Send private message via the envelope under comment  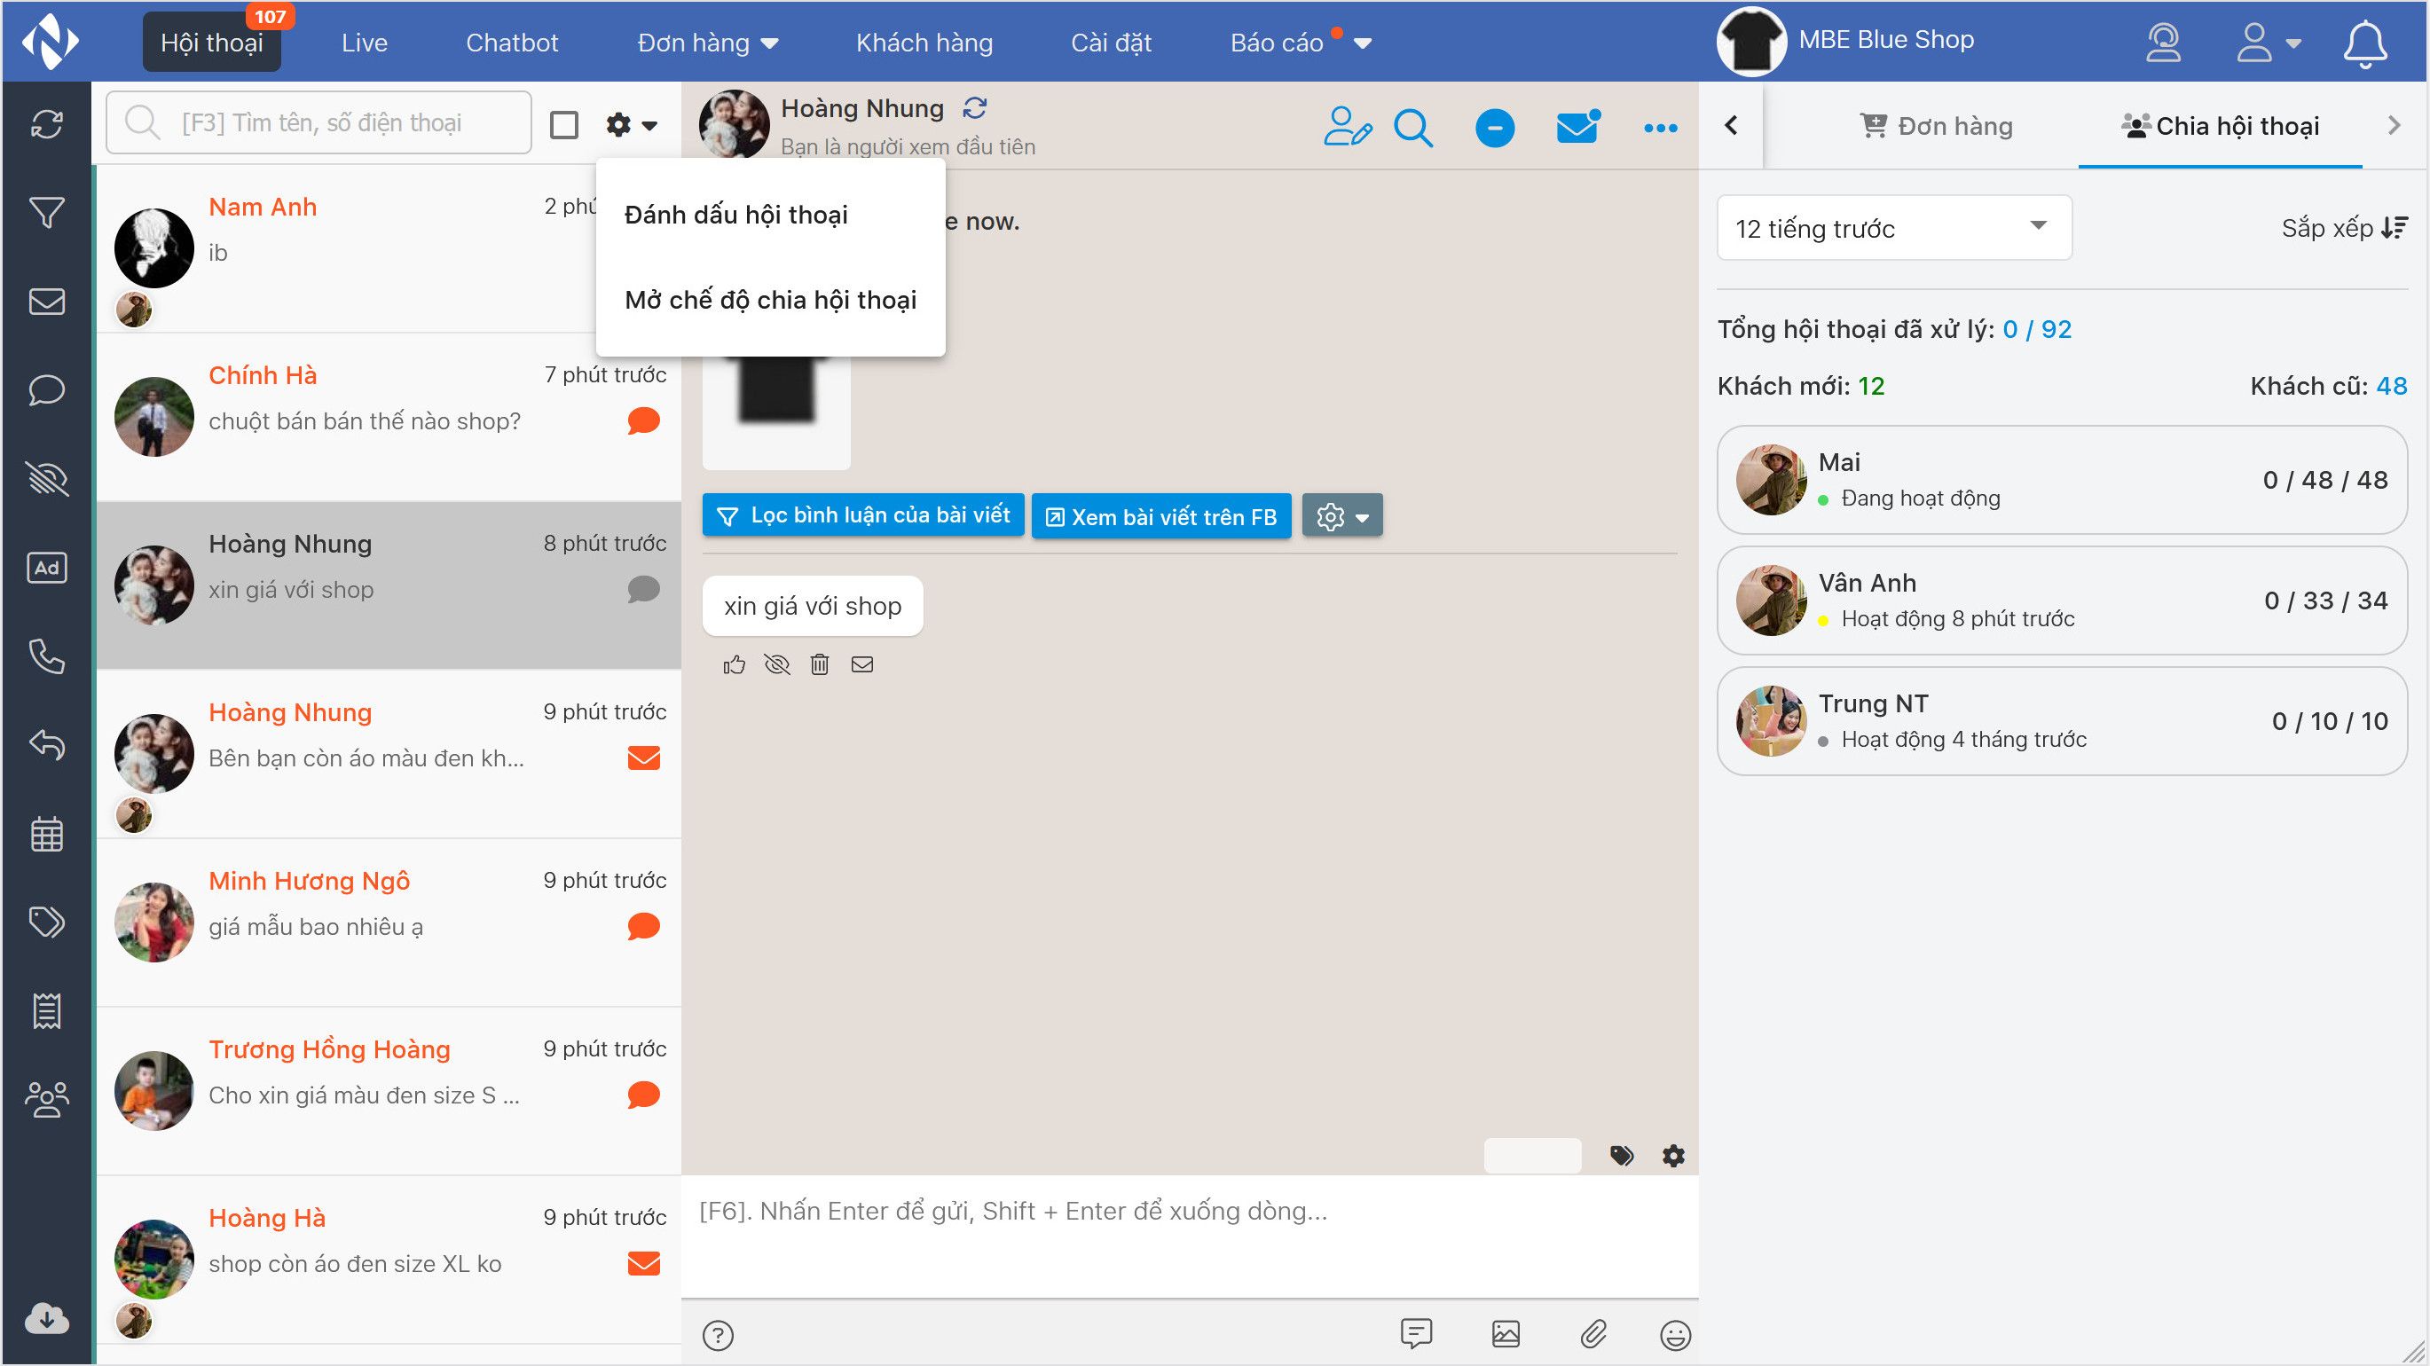(x=862, y=665)
